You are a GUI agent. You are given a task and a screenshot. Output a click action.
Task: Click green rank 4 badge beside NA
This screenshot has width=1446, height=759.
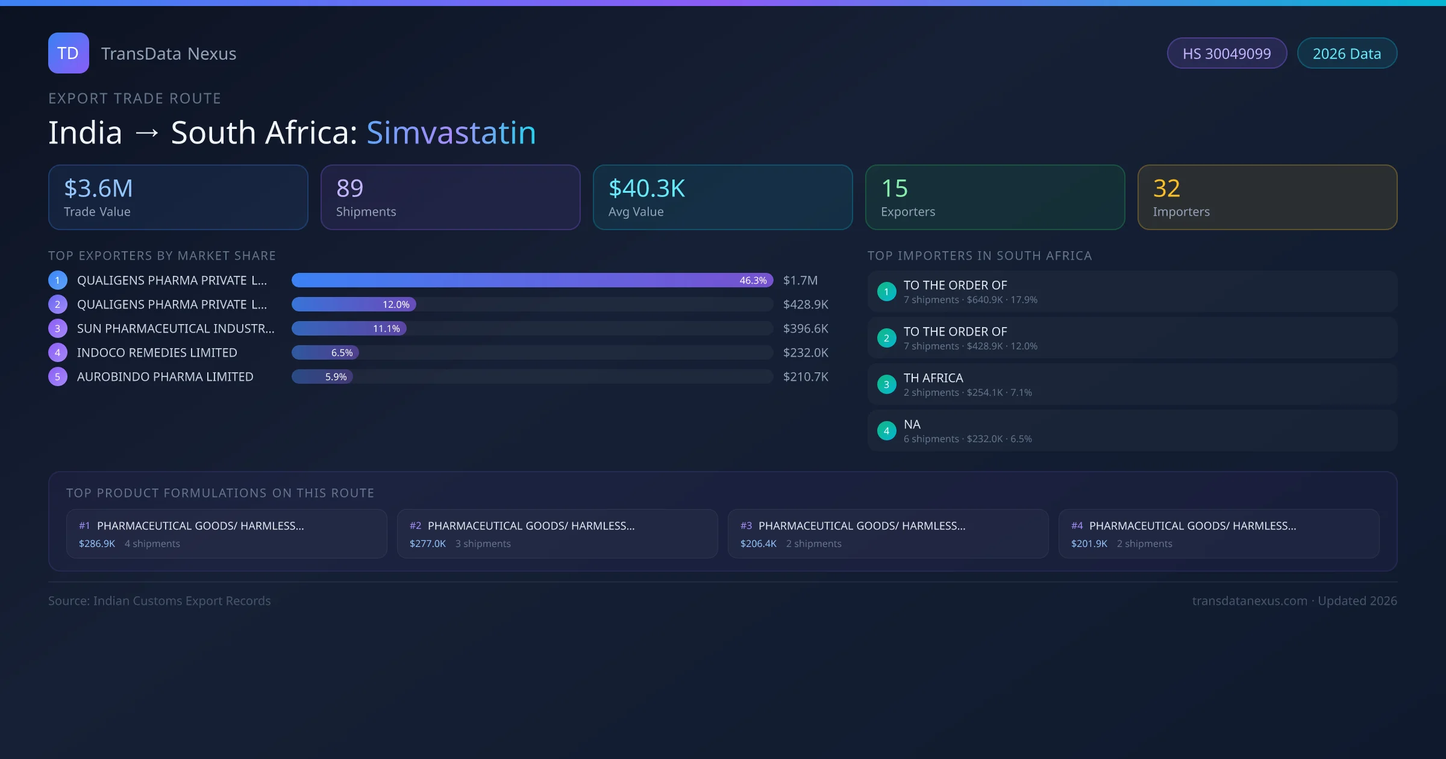[886, 431]
